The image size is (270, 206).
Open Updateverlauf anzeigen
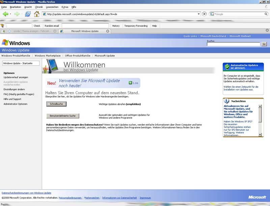(16, 77)
